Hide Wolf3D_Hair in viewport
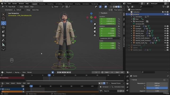The image size is (170, 95). coord(165,34)
